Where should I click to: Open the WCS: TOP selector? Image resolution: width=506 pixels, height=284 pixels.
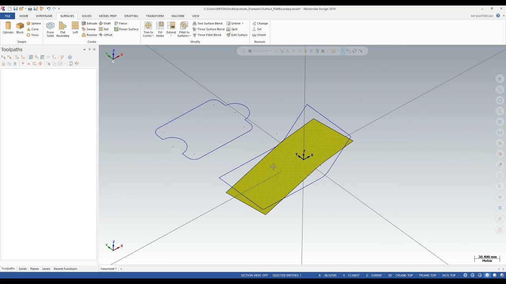449,275
